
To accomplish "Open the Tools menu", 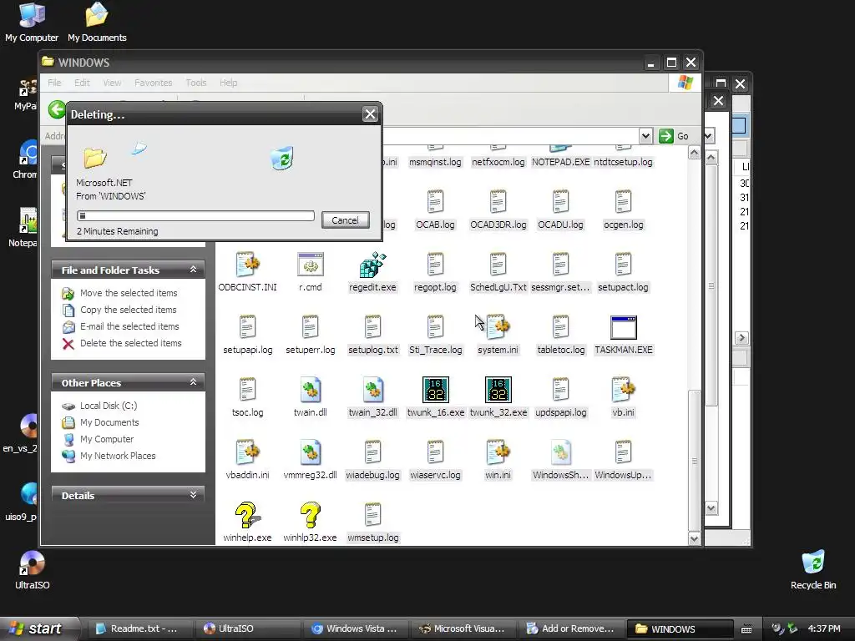I will point(195,83).
